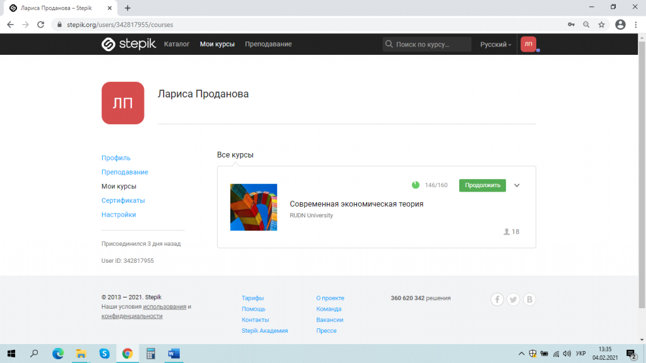Open the Twitter social icon in footer
The height and width of the screenshot is (363, 646).
pyautogui.click(x=514, y=300)
